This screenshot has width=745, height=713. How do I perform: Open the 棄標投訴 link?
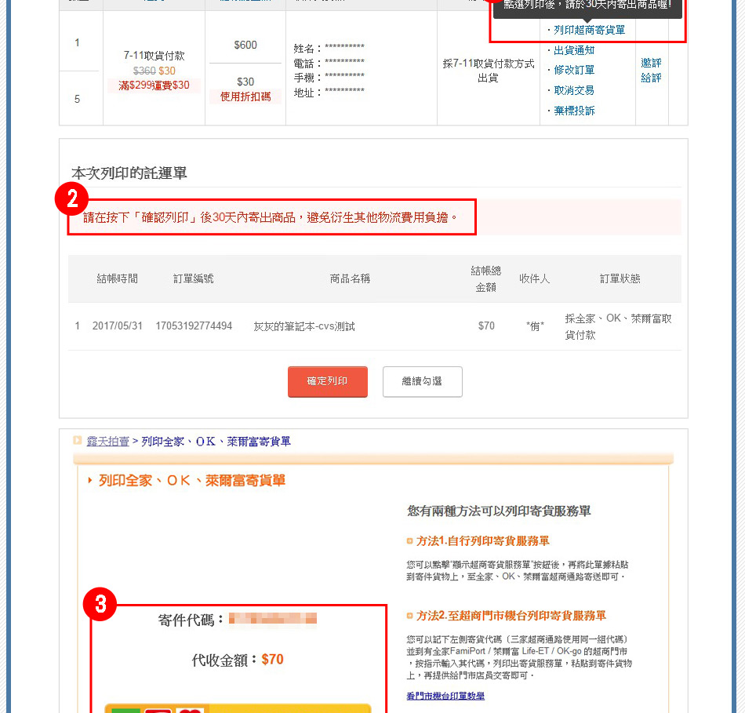point(574,111)
